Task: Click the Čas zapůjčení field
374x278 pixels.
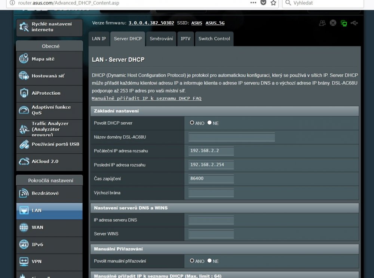Action: [211, 178]
